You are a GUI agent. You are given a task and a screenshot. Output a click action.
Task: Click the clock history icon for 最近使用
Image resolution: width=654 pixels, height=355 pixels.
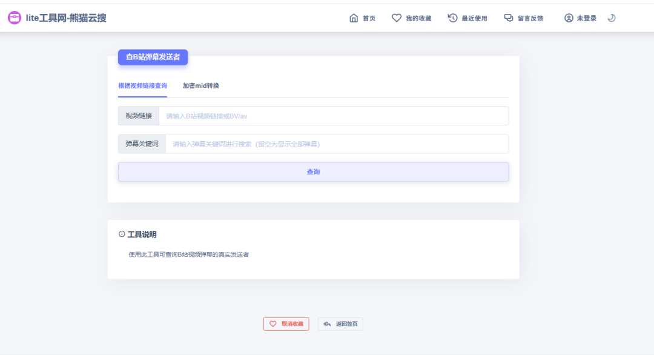[x=452, y=18]
